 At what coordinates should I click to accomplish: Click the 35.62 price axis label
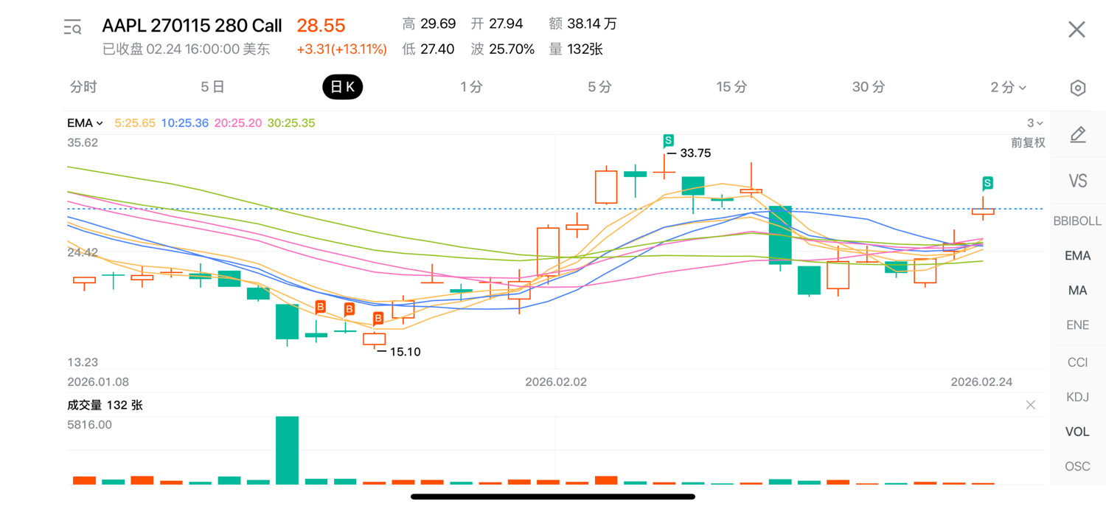pos(83,142)
